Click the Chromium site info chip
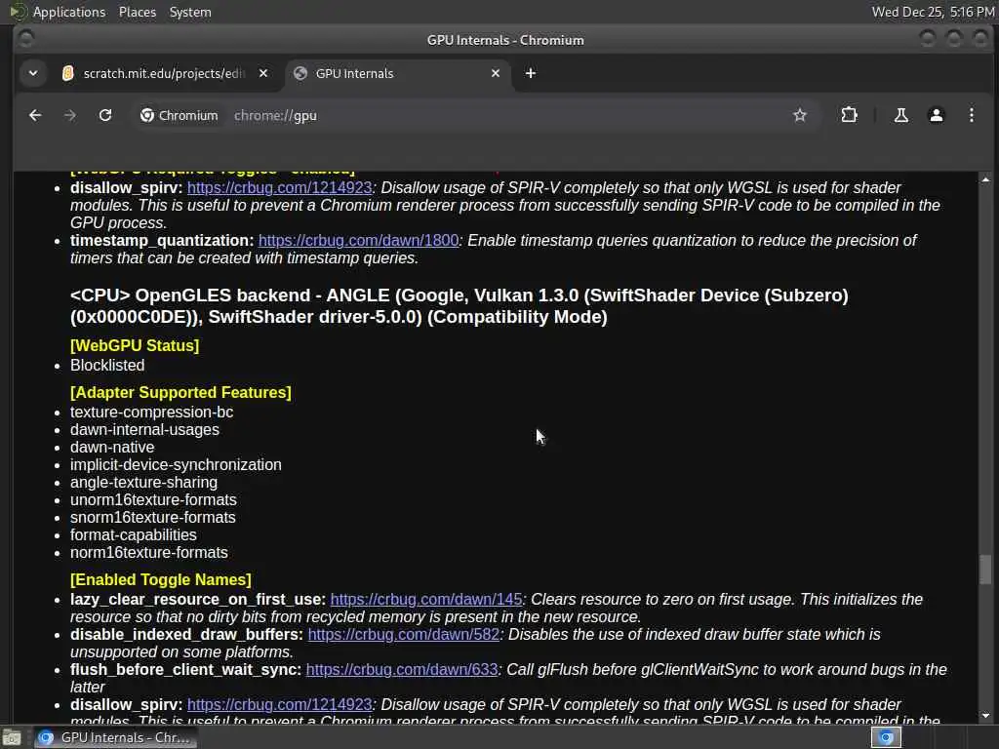This screenshot has height=749, width=999. (x=180, y=115)
